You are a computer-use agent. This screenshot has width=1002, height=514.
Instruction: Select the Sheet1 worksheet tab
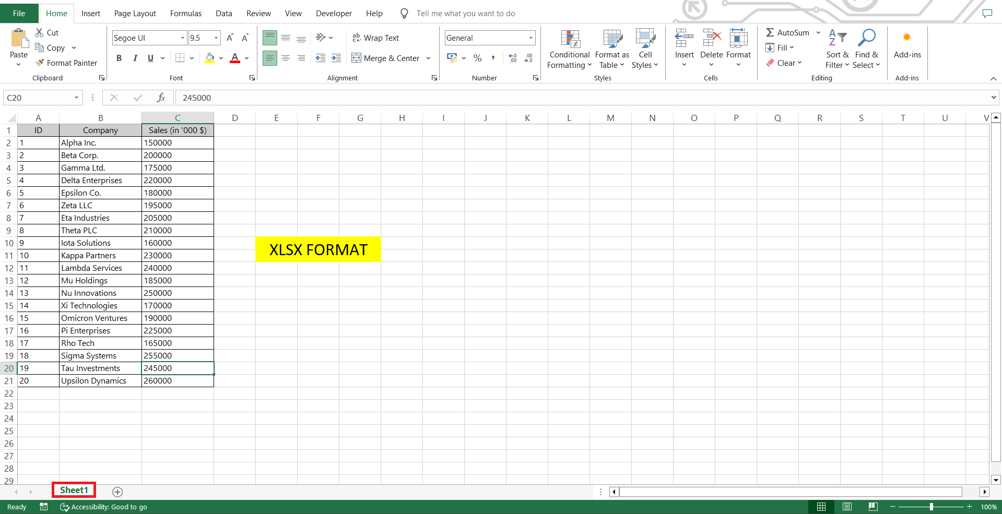tap(74, 490)
